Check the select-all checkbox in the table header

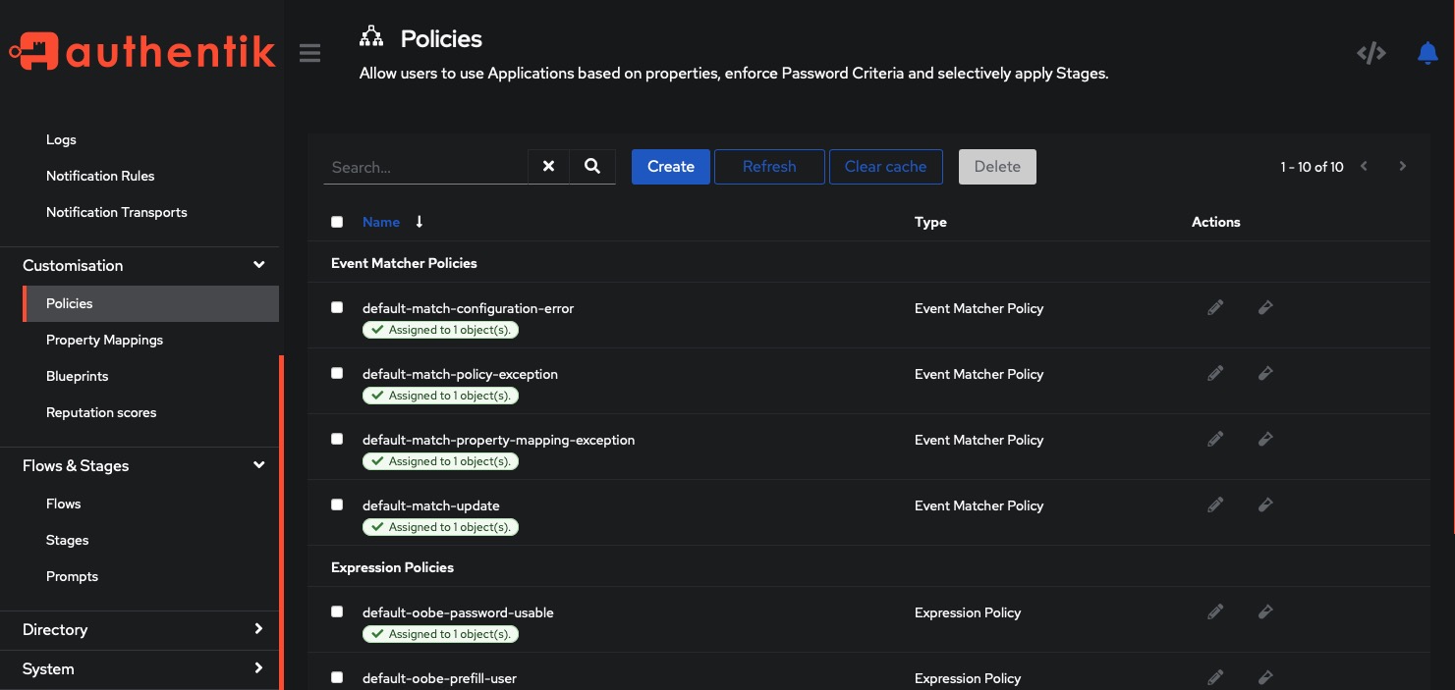click(337, 222)
